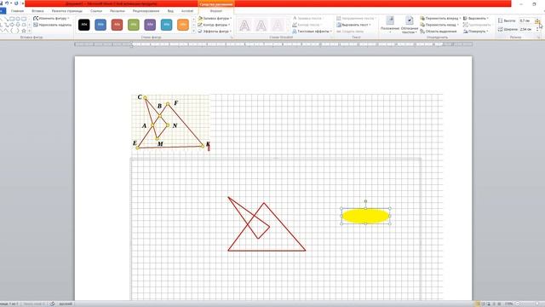Choose the first WordArt style A

click(x=244, y=26)
